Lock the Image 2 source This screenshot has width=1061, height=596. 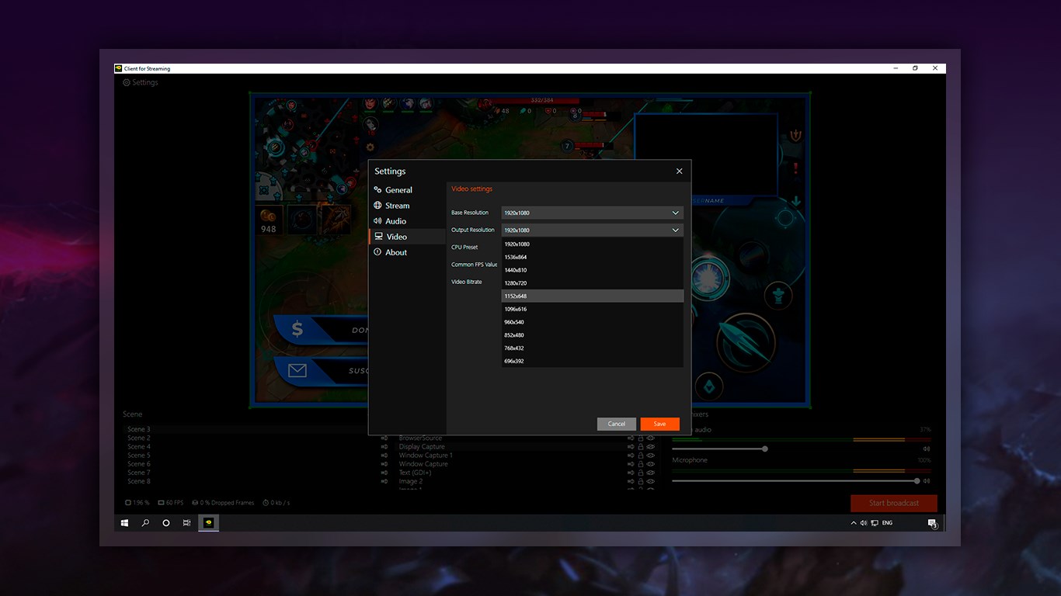pos(641,481)
